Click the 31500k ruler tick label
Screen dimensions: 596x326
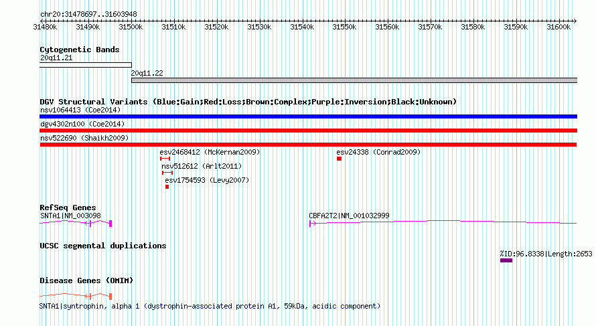click(x=131, y=27)
